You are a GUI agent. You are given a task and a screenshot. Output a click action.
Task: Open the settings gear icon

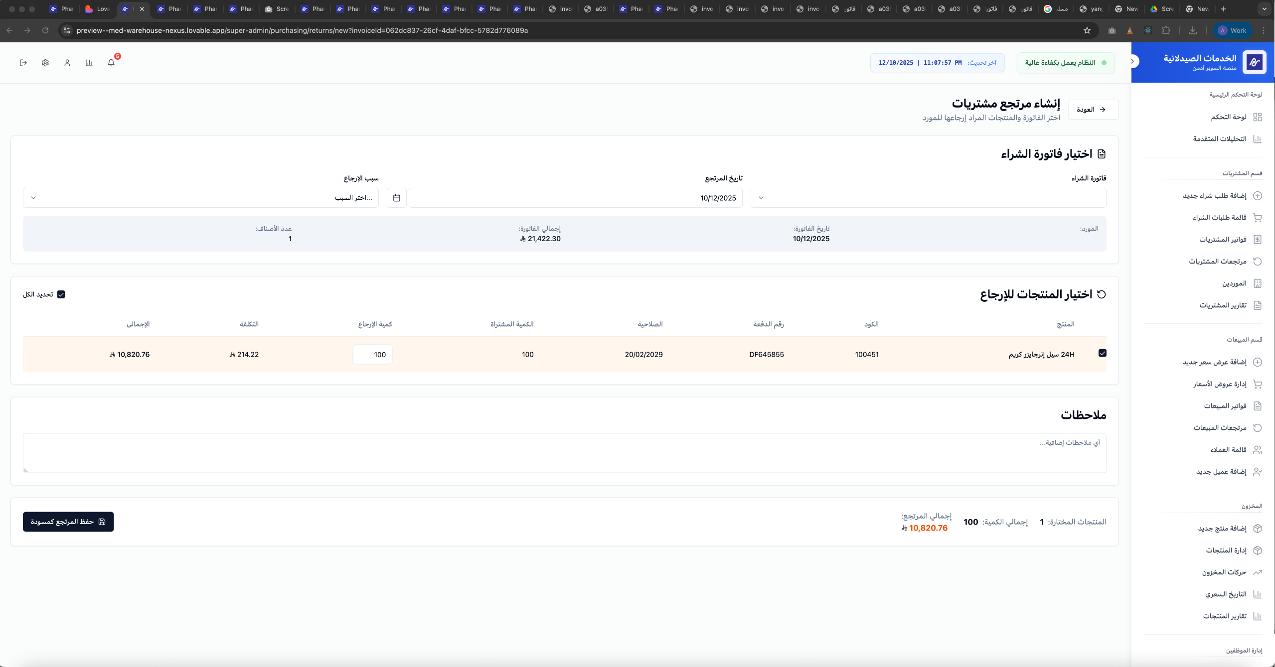click(x=45, y=63)
